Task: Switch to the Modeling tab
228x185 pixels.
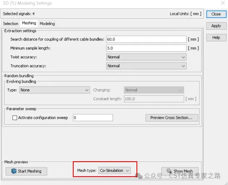Action: tap(47, 24)
